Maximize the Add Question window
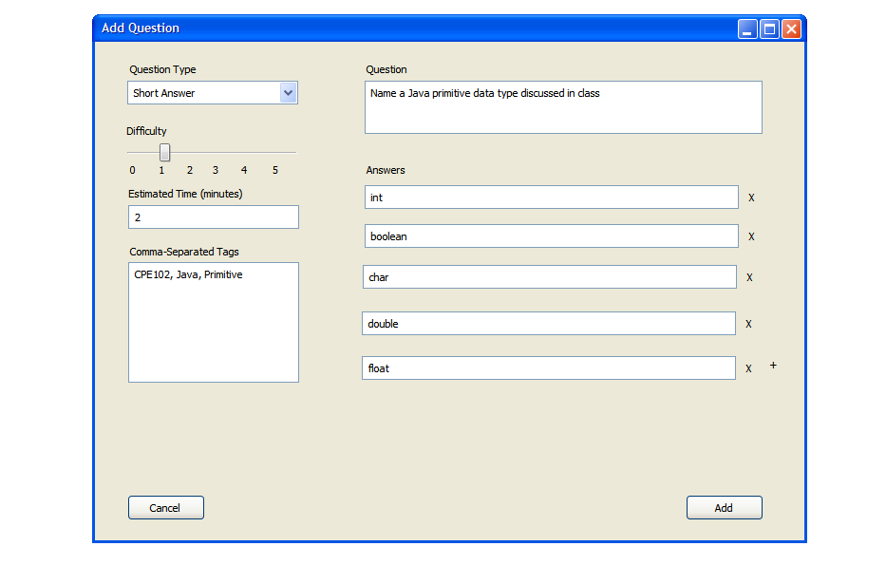Viewport: 886px width, 565px height. pos(769,28)
